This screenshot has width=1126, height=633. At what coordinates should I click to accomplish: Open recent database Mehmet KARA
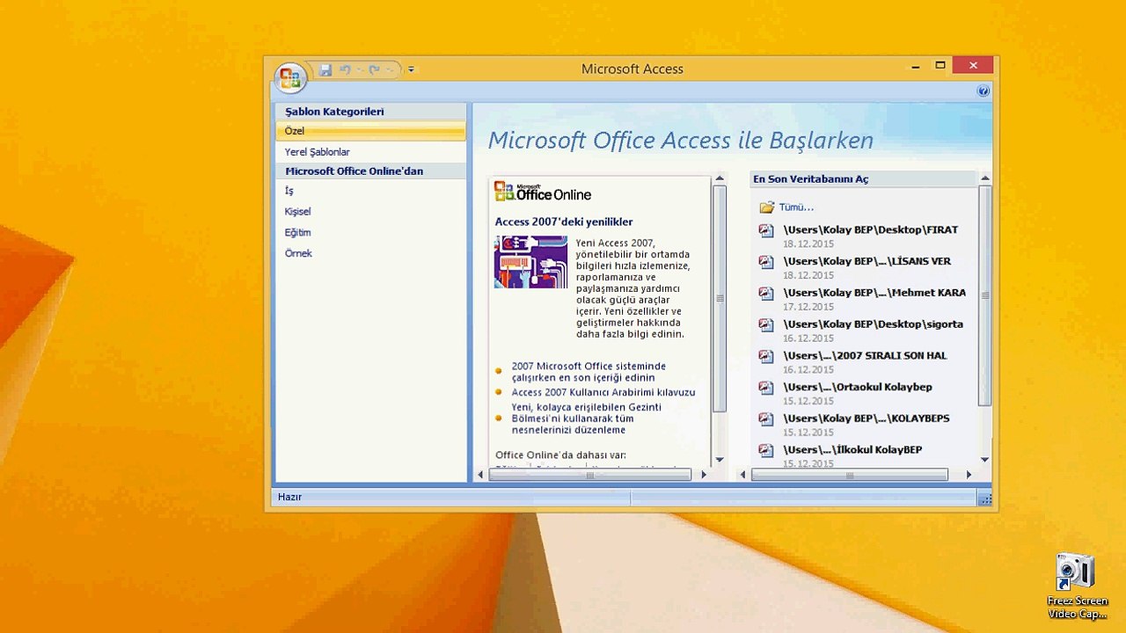pyautogui.click(x=874, y=293)
